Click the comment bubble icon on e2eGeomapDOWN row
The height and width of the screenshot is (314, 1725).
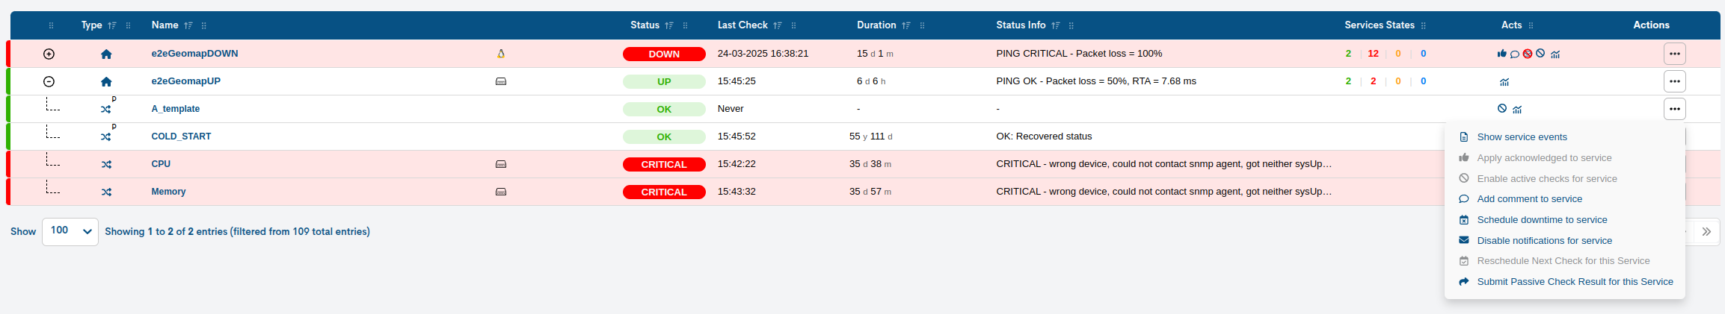tap(1514, 54)
